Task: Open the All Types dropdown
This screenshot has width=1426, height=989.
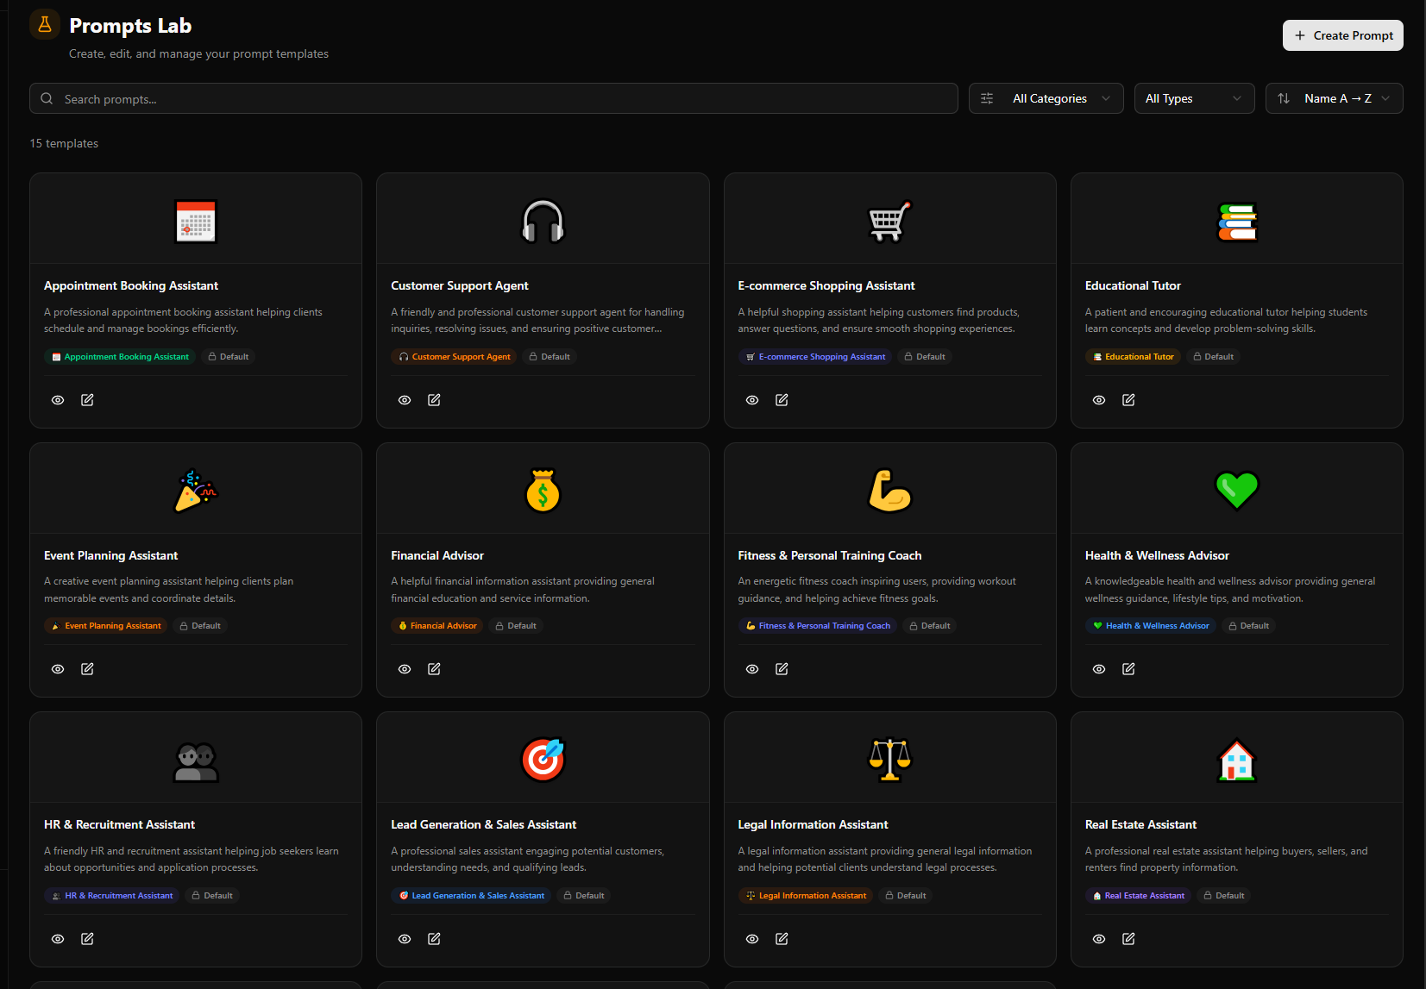Action: 1194,98
